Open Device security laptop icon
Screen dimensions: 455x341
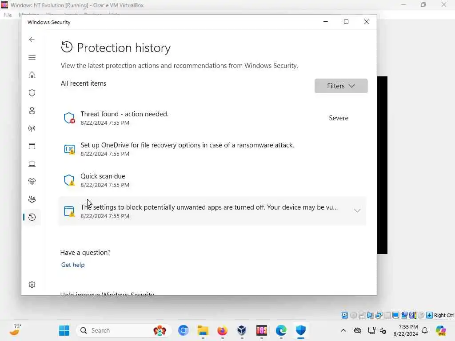pyautogui.click(x=32, y=164)
